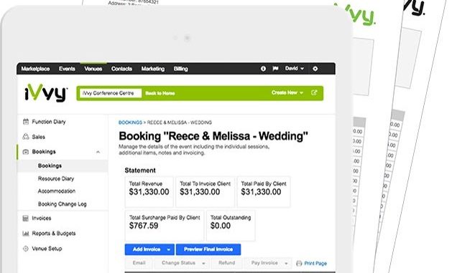Collapse the Bookings sidebar section chevron

[98, 152]
